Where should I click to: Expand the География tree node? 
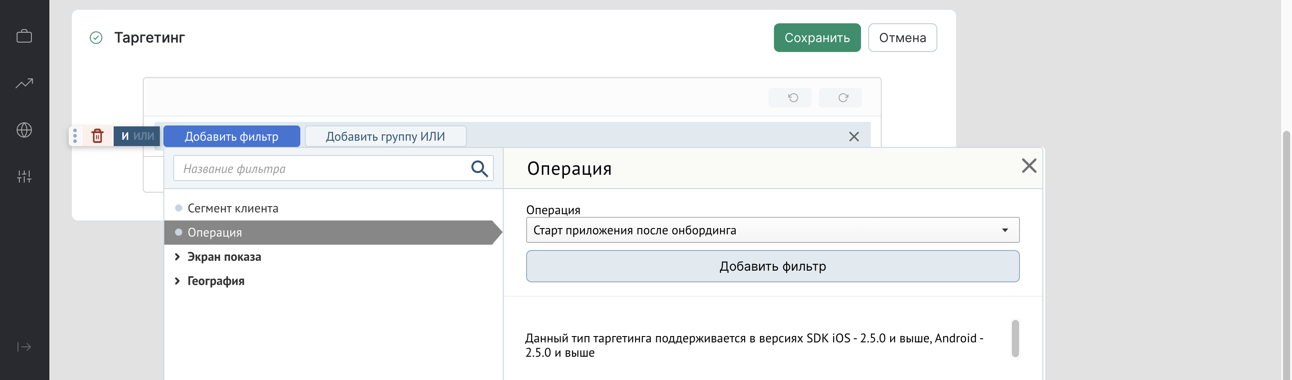(177, 281)
